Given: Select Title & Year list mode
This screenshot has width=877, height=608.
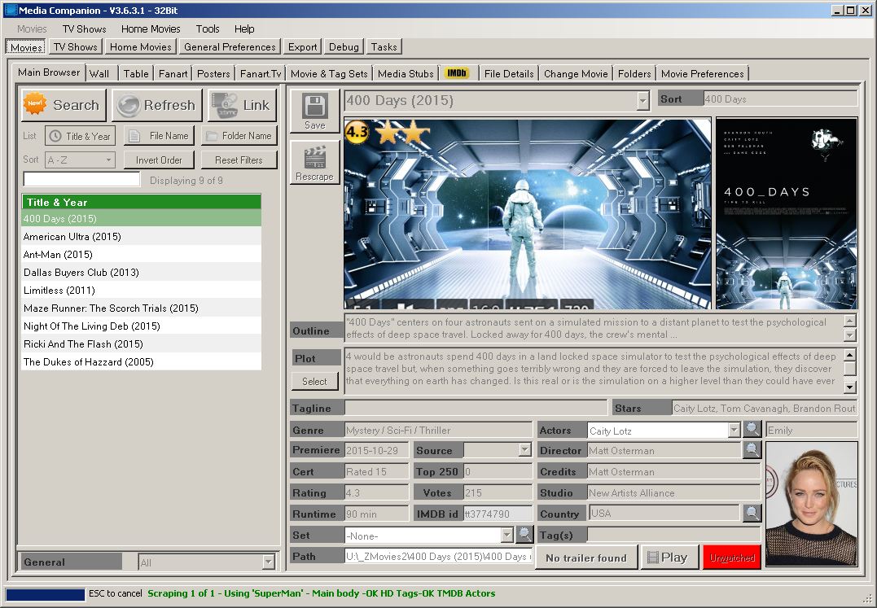Looking at the screenshot, I should (80, 136).
